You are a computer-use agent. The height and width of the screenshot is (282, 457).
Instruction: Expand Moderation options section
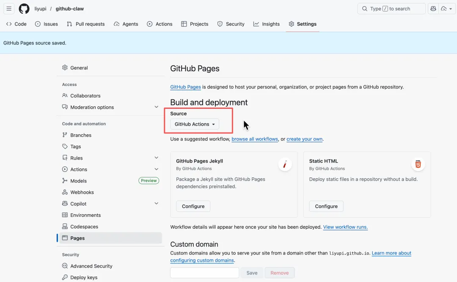click(x=156, y=107)
